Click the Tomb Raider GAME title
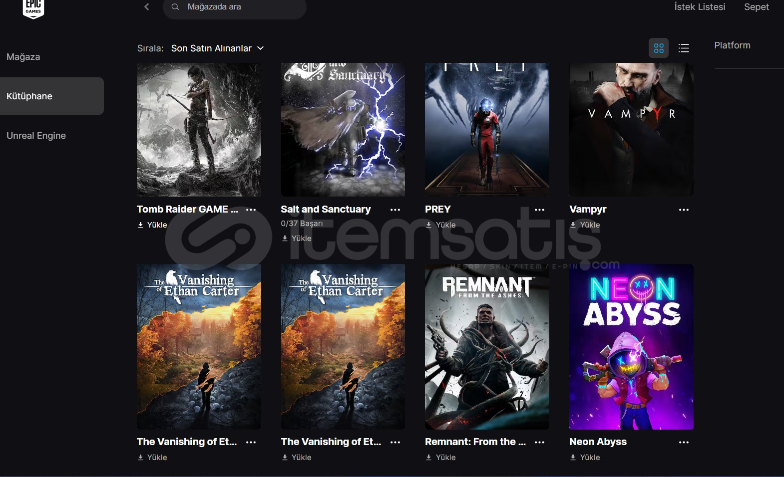Screen dimensions: 784x477 [188, 209]
